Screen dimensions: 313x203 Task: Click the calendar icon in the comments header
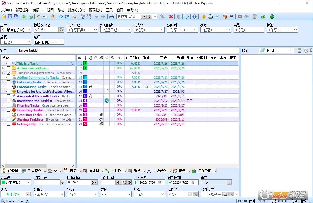300,51
